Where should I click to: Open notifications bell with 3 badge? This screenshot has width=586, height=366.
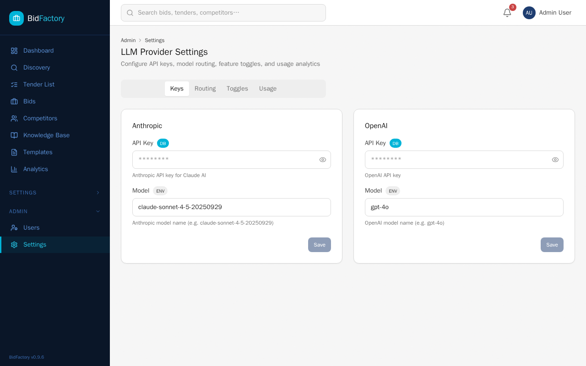click(507, 13)
